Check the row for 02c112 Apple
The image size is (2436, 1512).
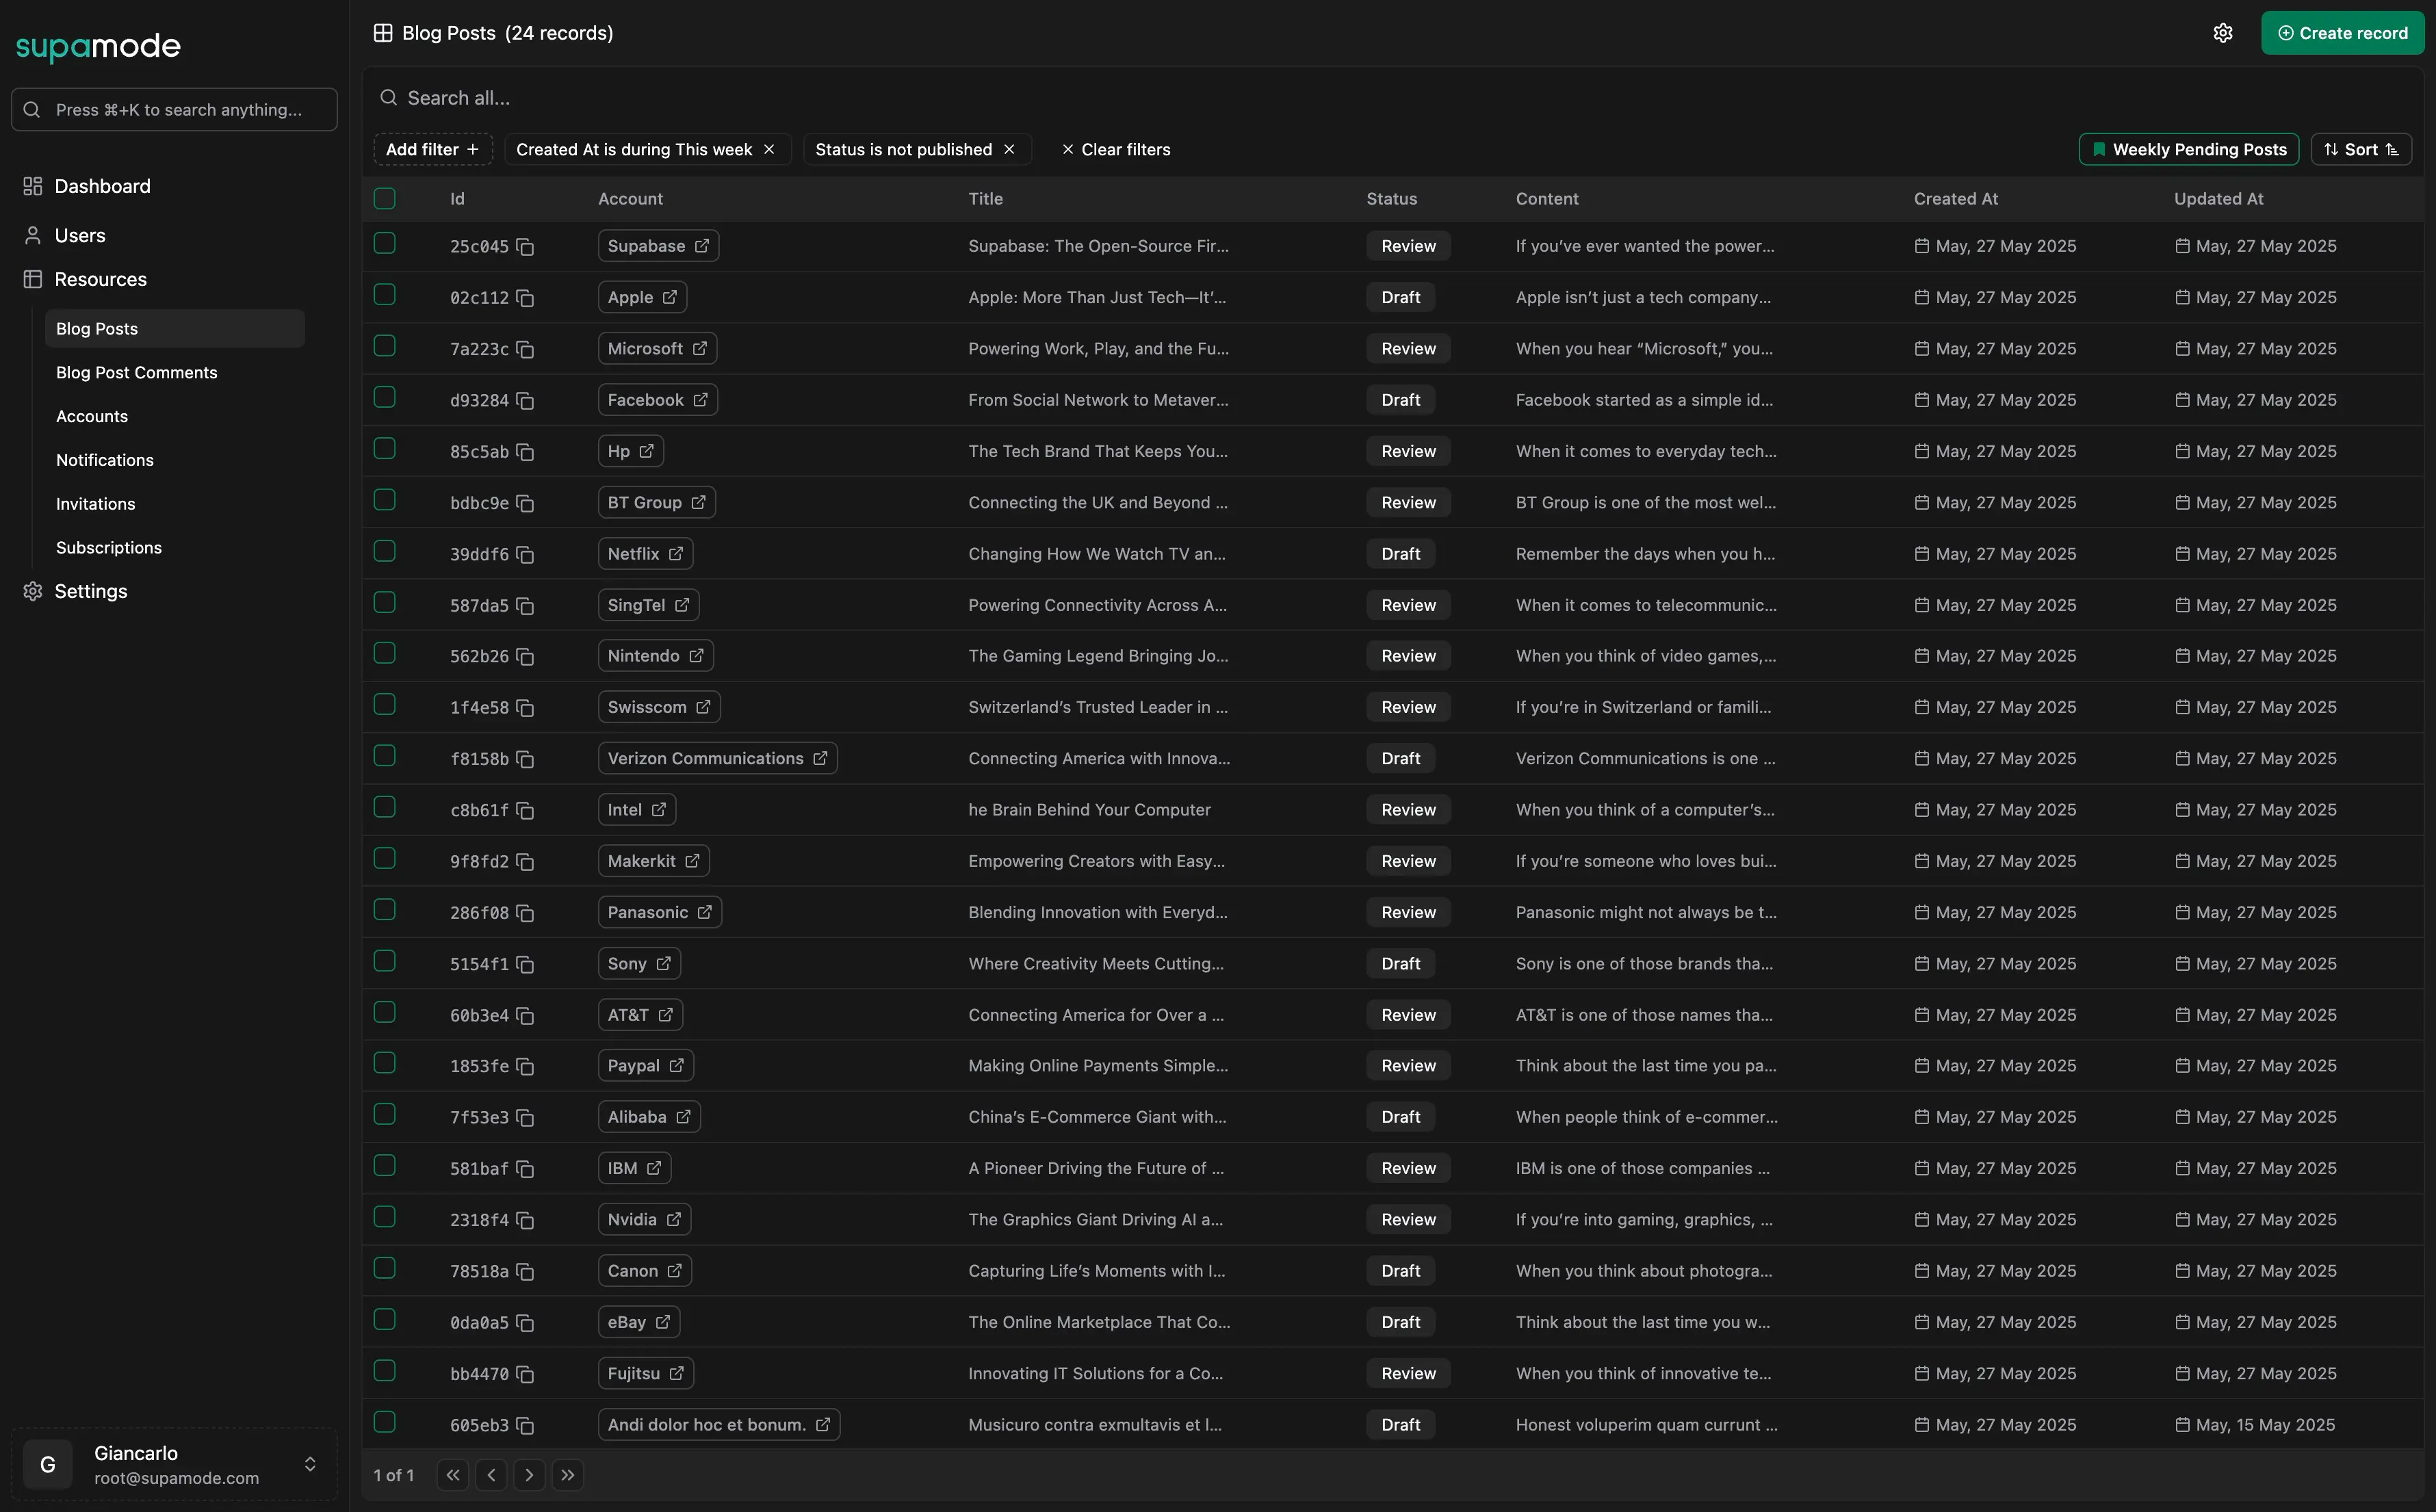385,294
